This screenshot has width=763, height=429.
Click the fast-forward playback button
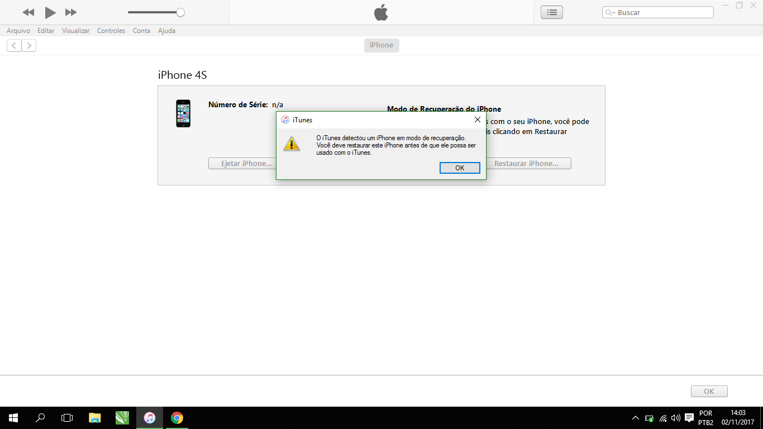click(71, 12)
